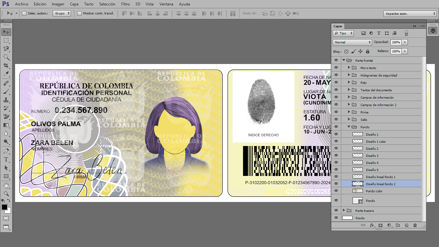Click the Opacidad value field
This screenshot has width=439, height=247.
pyautogui.click(x=396, y=42)
